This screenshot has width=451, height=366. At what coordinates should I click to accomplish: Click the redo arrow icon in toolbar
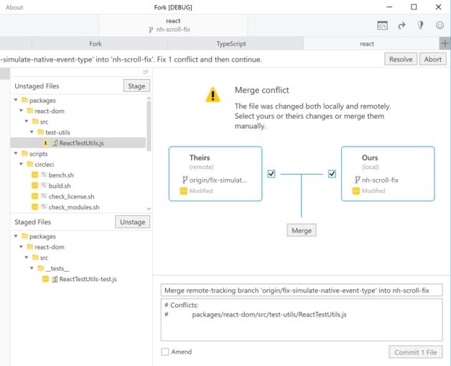tap(402, 25)
